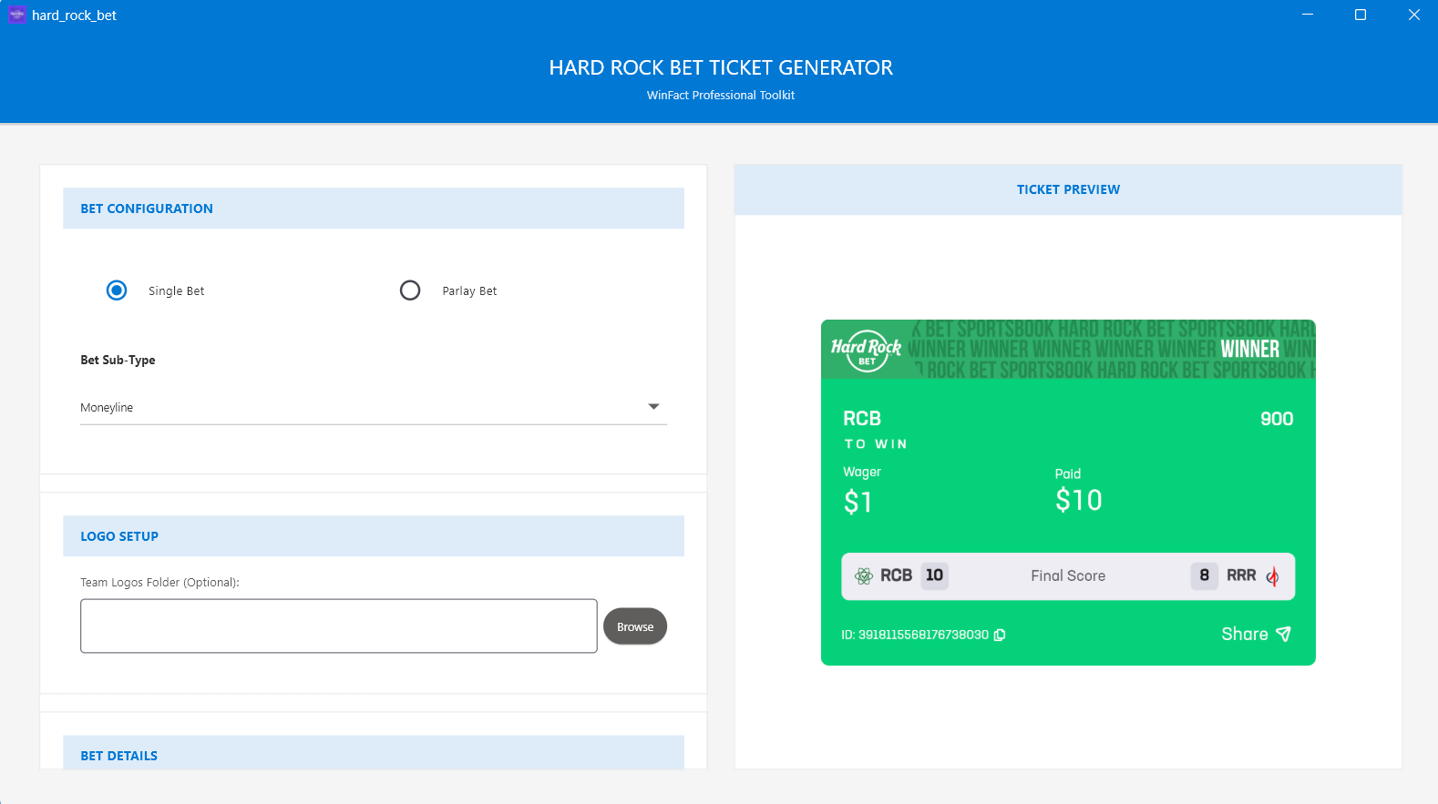Click the RRR team logo in score row

(x=1272, y=575)
